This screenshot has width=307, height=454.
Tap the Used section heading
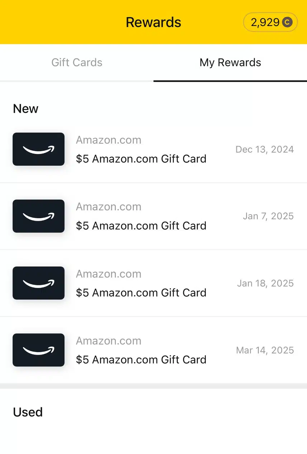(28, 412)
